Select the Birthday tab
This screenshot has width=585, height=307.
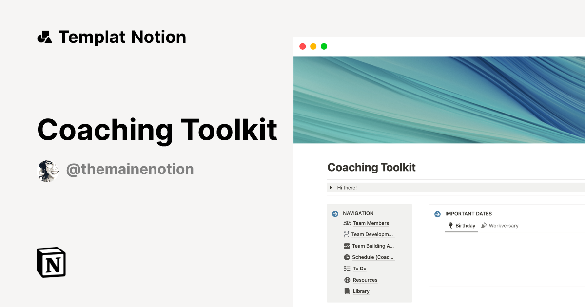(x=467, y=225)
